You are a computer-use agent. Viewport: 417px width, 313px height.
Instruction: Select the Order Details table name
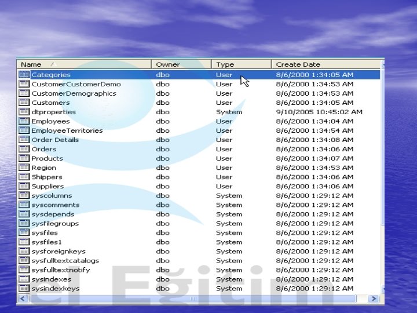pos(55,140)
